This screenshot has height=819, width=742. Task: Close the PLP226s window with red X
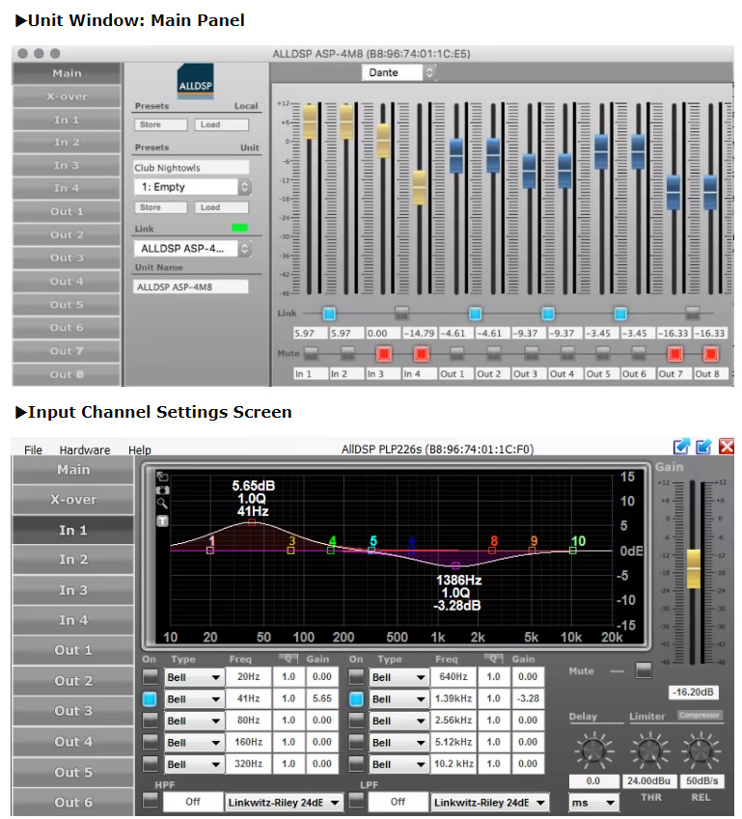click(x=727, y=447)
